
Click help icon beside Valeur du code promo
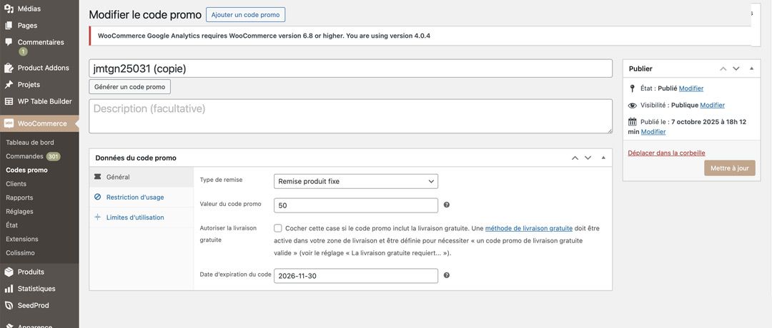tap(447, 205)
